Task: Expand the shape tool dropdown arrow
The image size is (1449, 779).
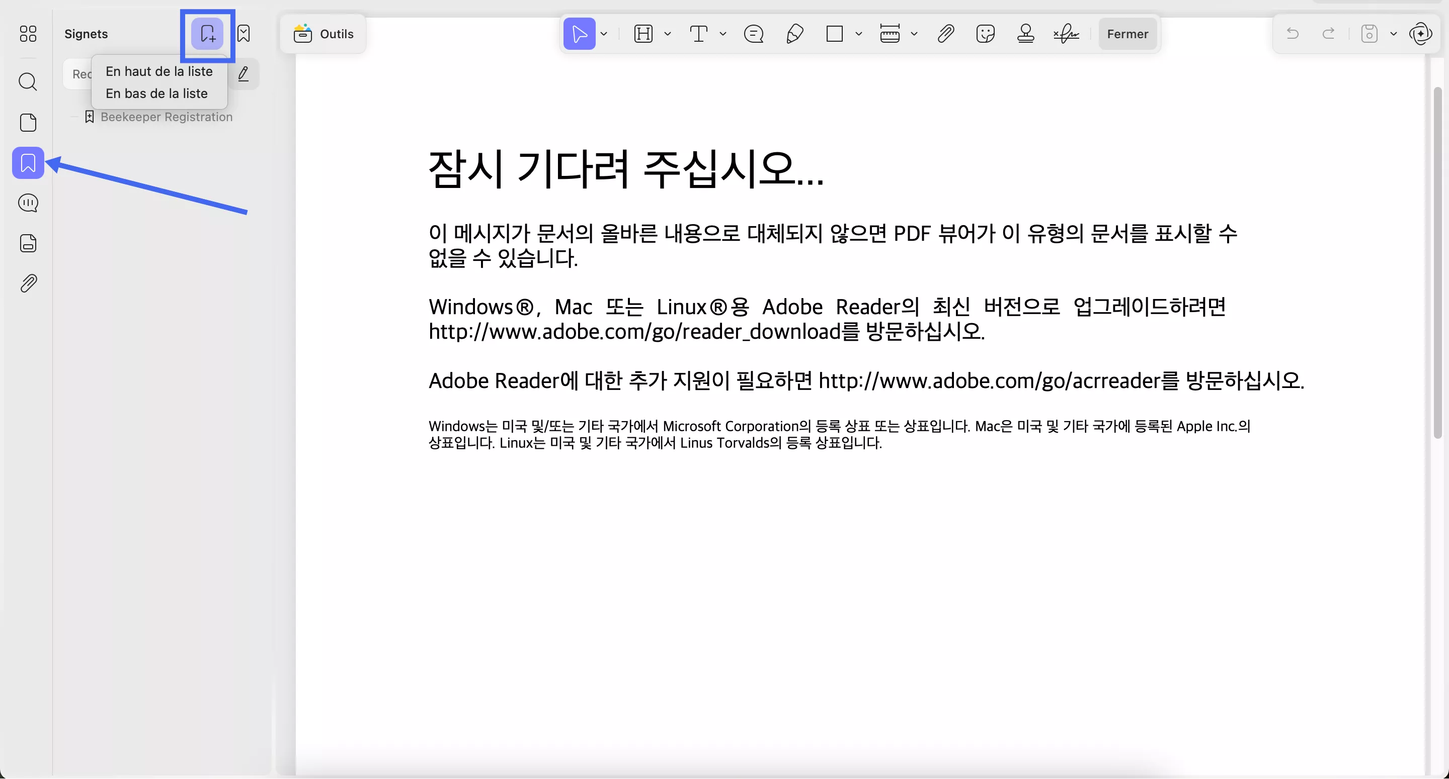Action: tap(859, 34)
